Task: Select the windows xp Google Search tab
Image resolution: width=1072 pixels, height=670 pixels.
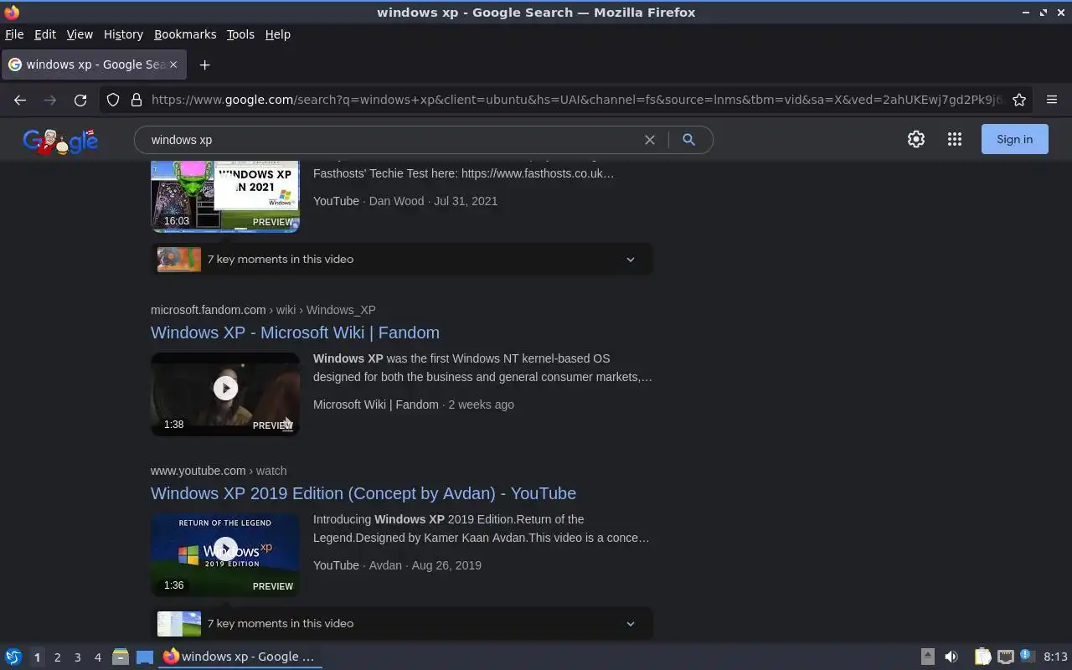Action: [94, 64]
